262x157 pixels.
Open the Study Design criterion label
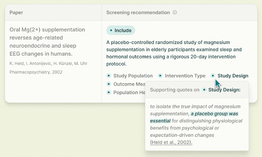[x=233, y=76]
